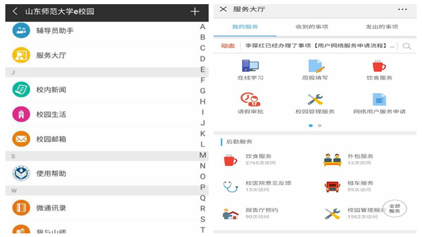Image resolution: width=422 pixels, height=237 pixels.
Task: Open 周报填写 document icon
Action: 315,66
